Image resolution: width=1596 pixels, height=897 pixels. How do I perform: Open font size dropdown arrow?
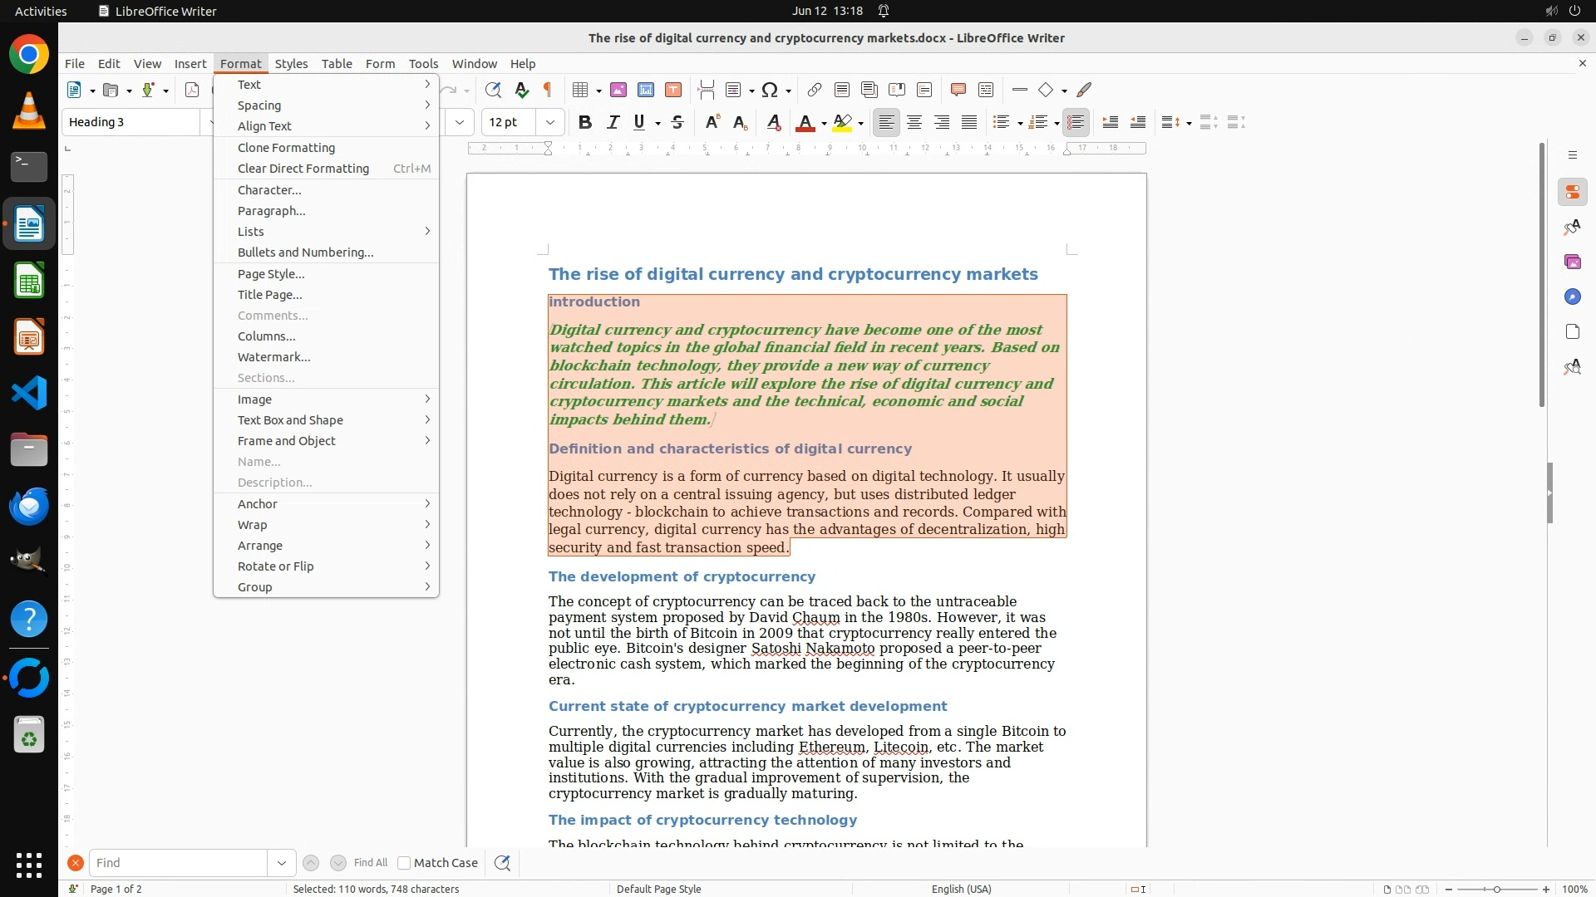550,123
